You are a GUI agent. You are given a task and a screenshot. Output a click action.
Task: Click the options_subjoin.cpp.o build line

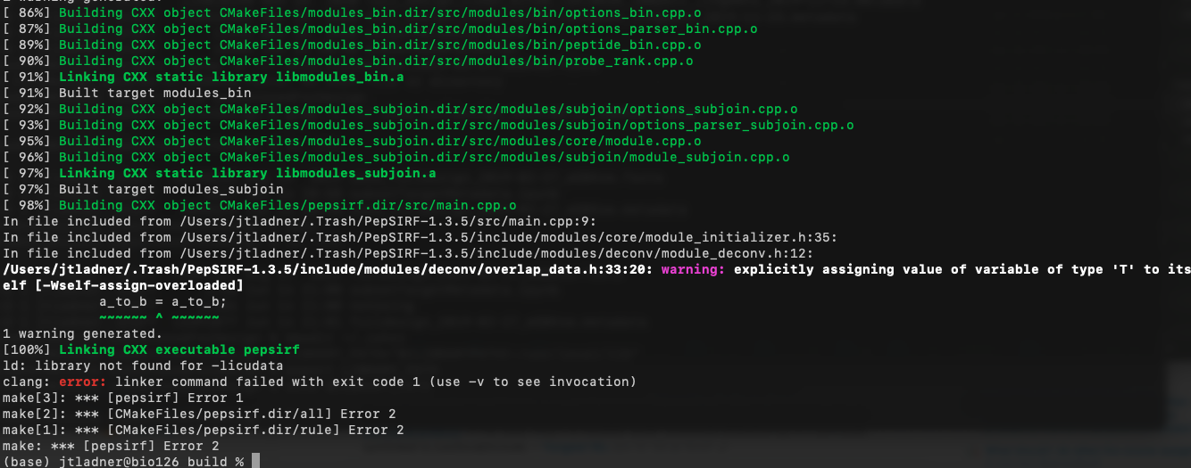pyautogui.click(x=400, y=109)
